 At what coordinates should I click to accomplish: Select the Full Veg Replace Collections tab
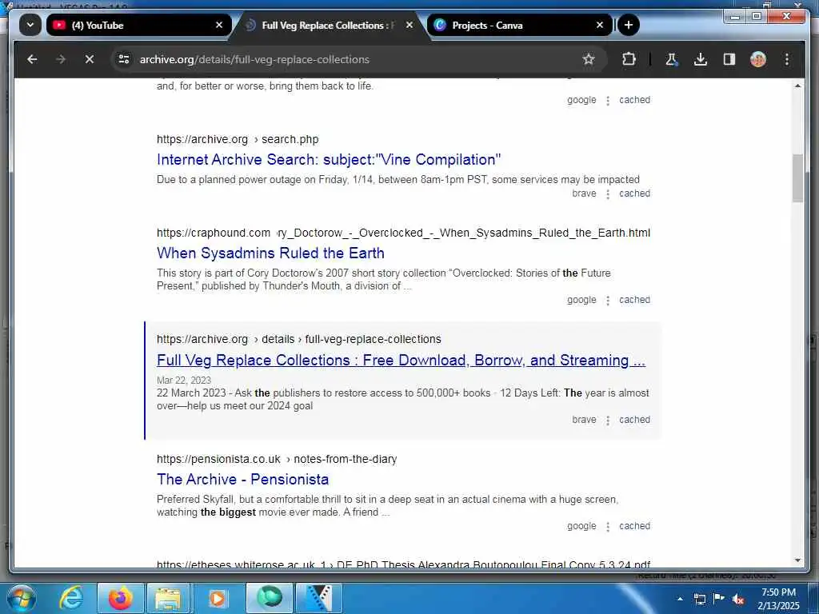(x=329, y=25)
